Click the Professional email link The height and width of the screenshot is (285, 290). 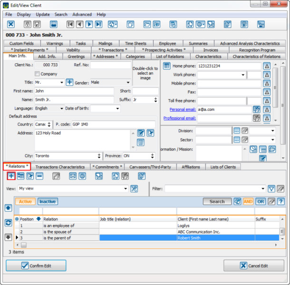[x=179, y=118]
